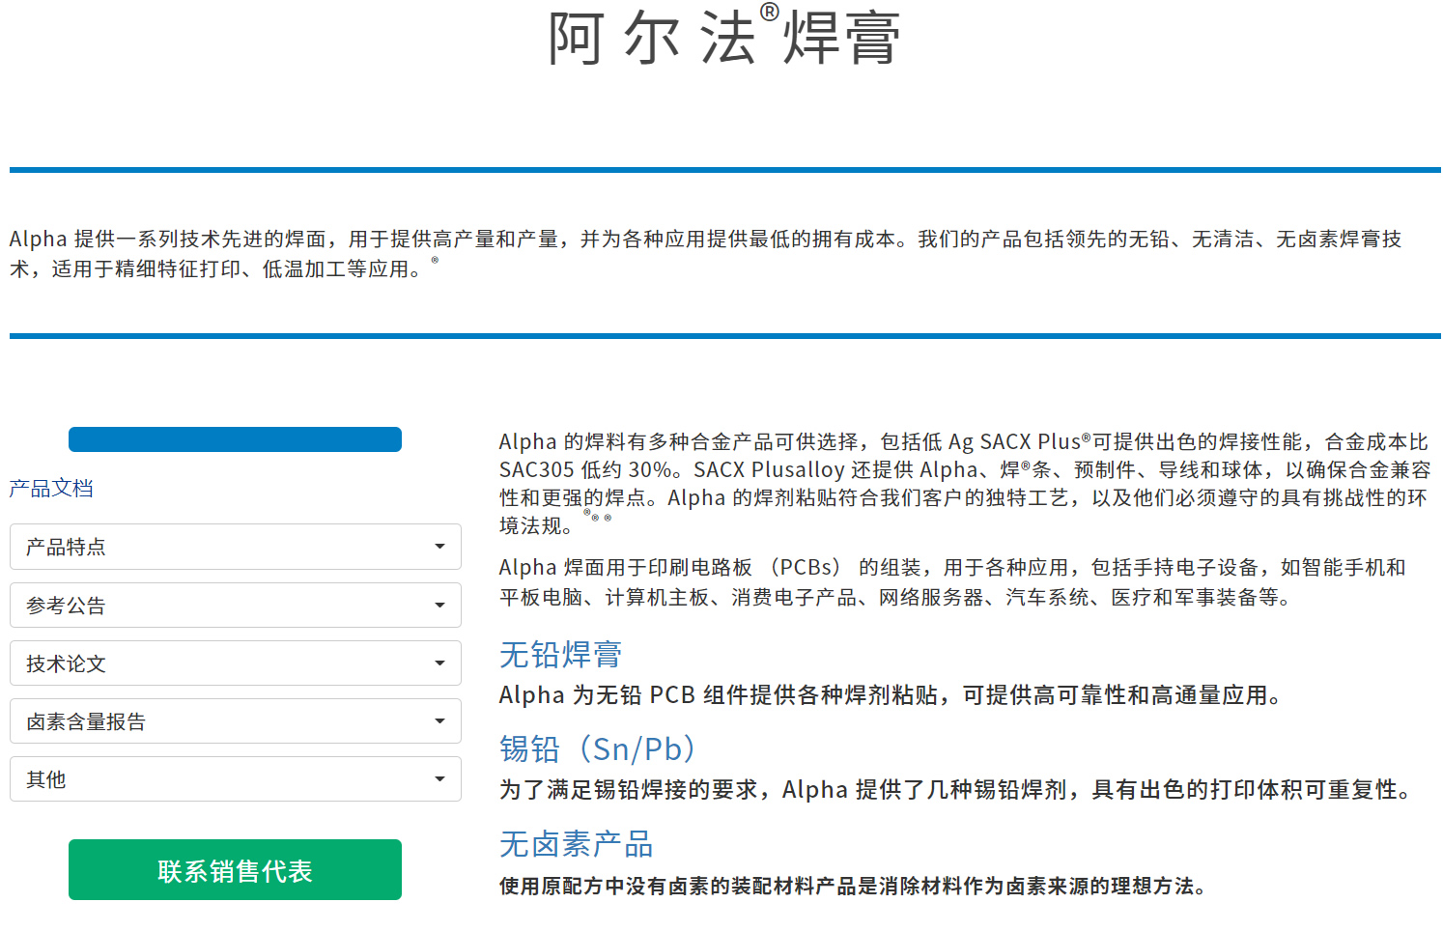Screen dimensions: 1443x931
Task: Click the caret arrow on 产品特点 dropdown
Action: pyautogui.click(x=439, y=547)
